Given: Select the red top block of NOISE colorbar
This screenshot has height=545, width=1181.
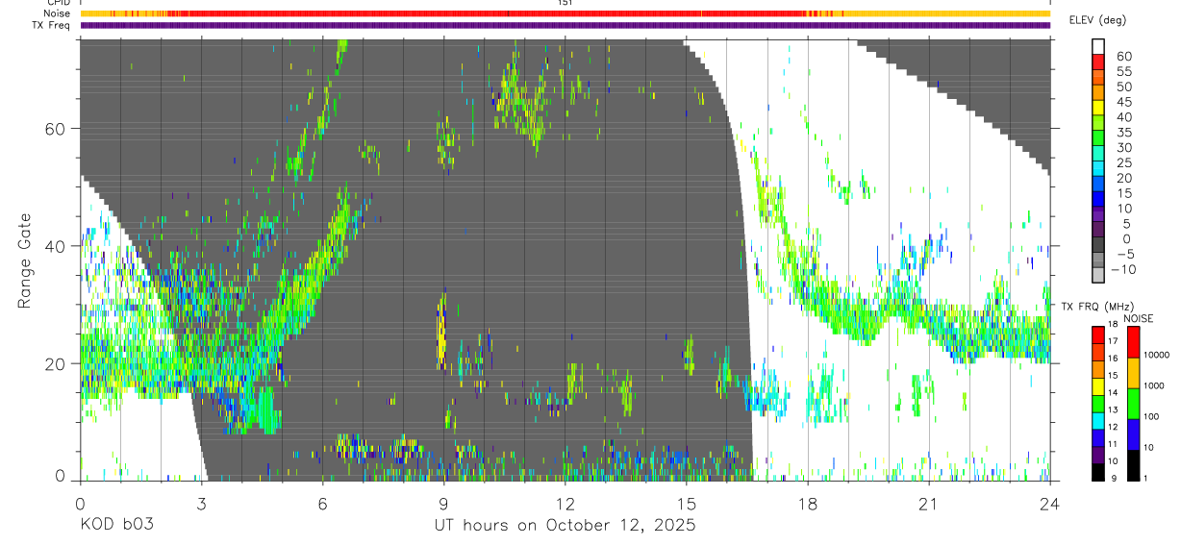Looking at the screenshot, I should tap(1133, 342).
